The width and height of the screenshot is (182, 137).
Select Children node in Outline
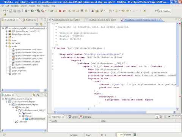pyautogui.click(x=28, y=116)
